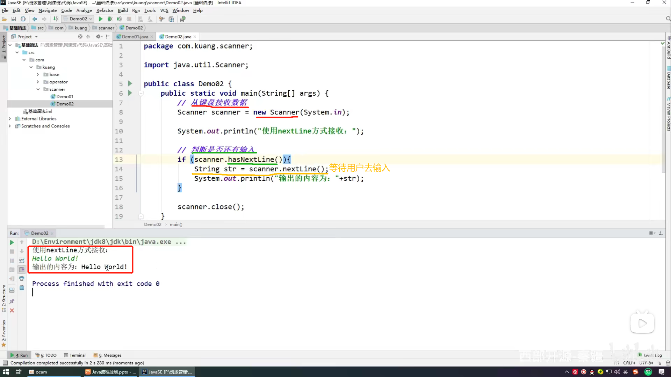671x377 pixels.
Task: Open the VCS menu
Action: pyautogui.click(x=164, y=10)
